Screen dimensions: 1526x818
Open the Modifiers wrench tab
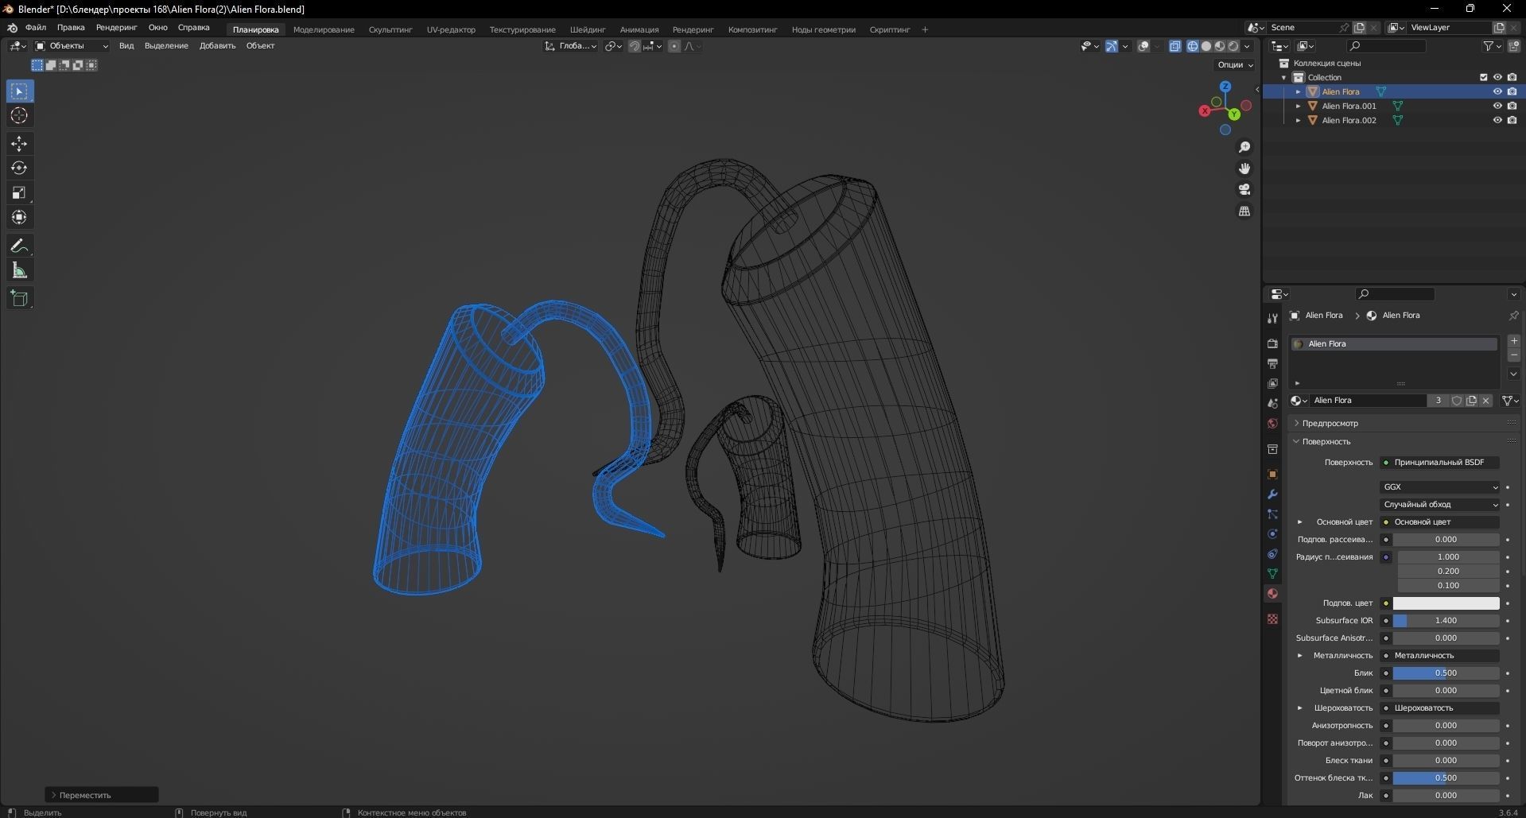coord(1272,494)
